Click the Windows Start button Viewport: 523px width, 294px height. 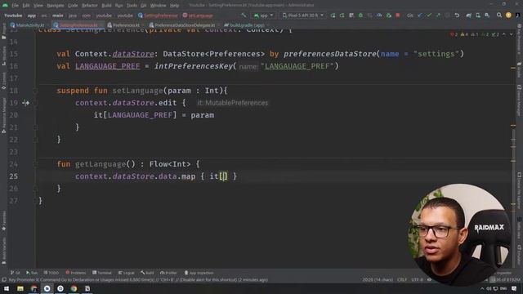point(7,288)
